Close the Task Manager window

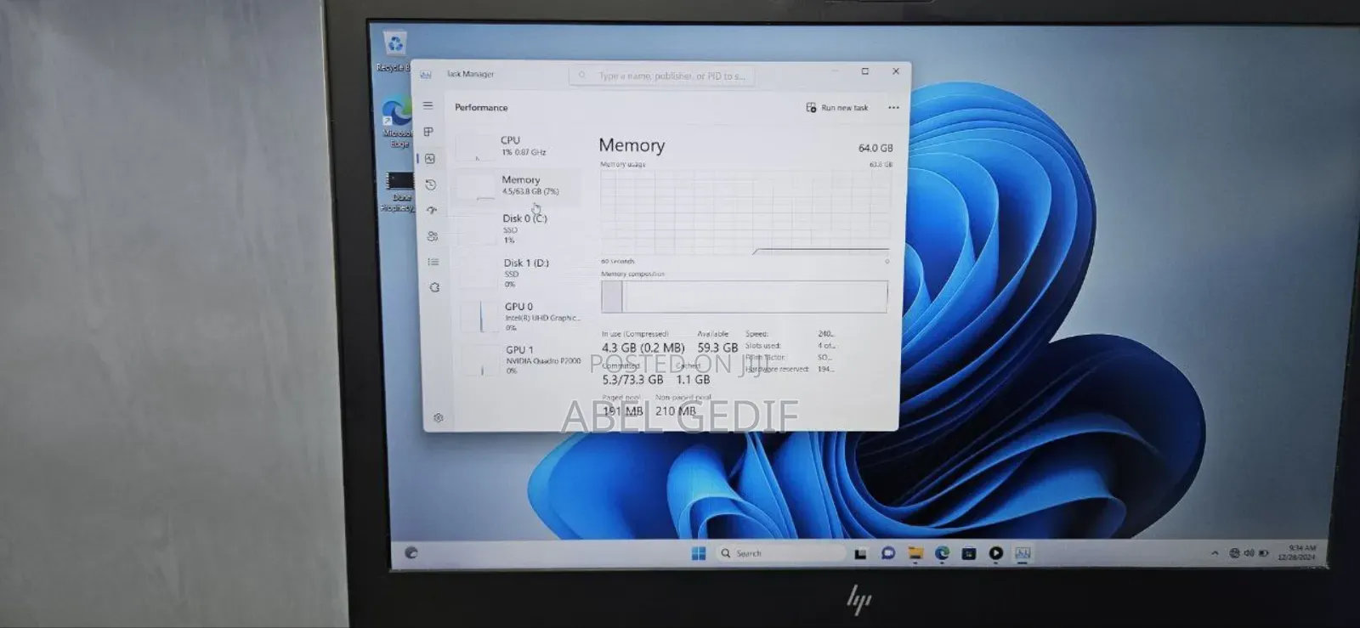point(896,71)
